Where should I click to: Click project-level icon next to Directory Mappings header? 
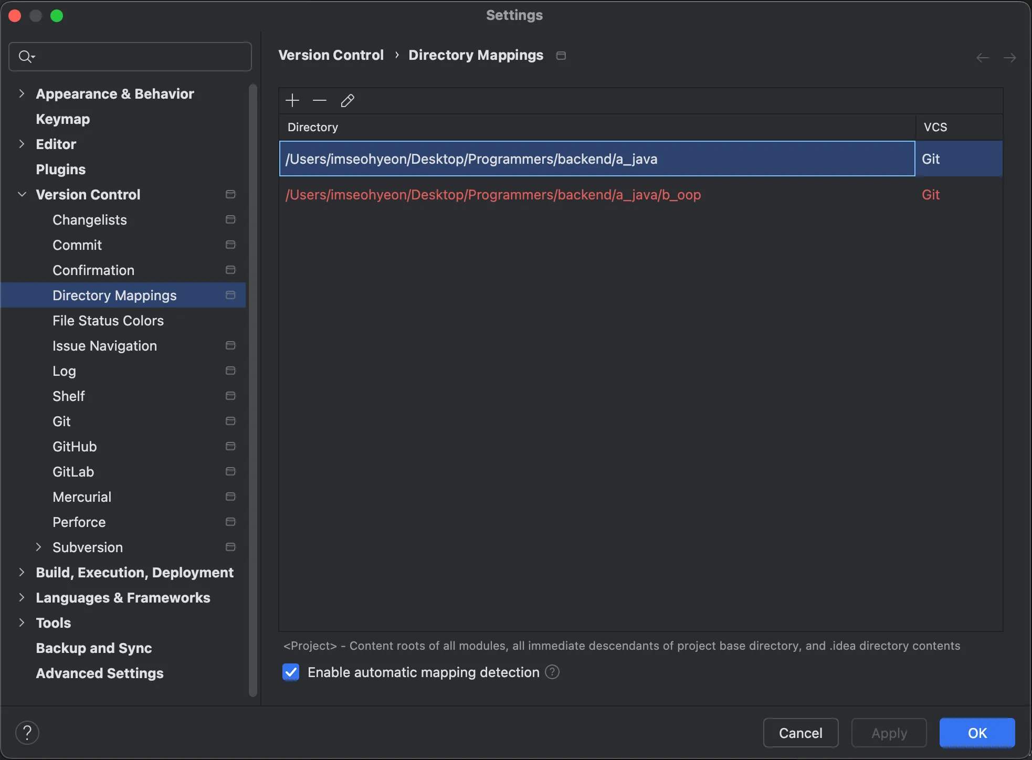561,56
